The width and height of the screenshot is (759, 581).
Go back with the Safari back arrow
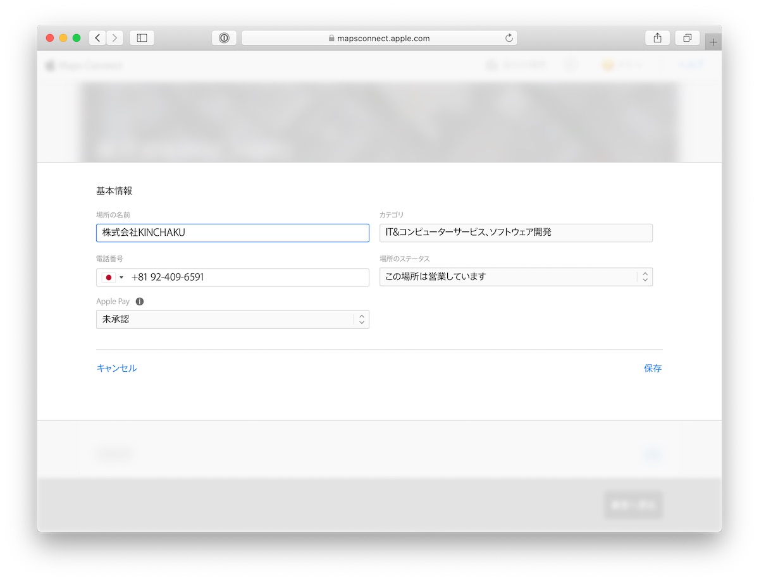(x=97, y=38)
